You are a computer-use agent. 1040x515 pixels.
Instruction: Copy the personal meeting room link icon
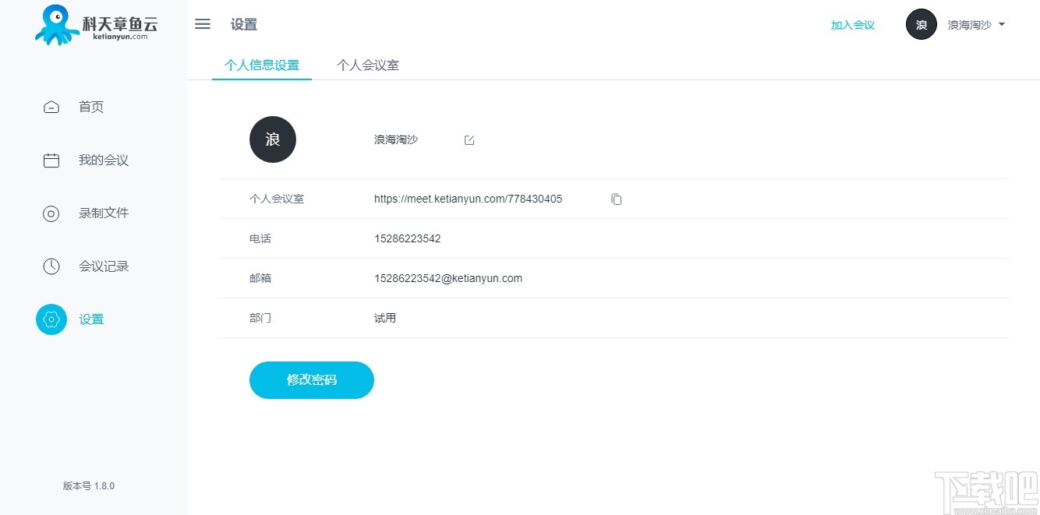pos(616,199)
